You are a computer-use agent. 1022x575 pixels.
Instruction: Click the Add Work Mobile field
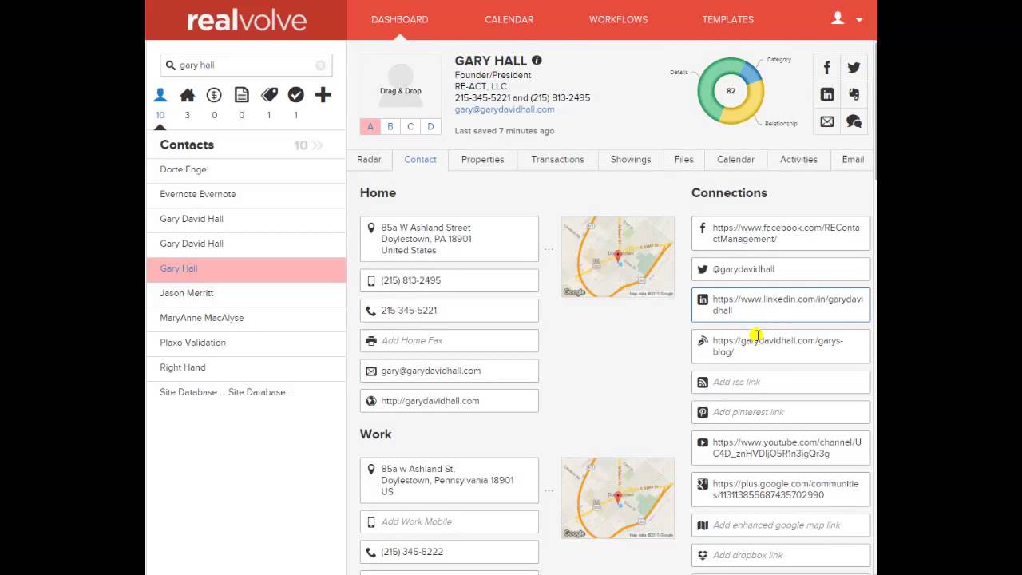(x=450, y=521)
